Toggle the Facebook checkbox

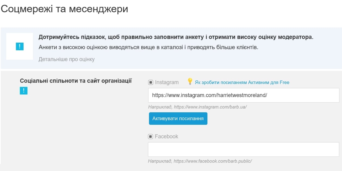[150, 136]
